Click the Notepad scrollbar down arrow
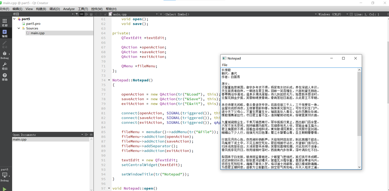The height and width of the screenshot is (191, 389). [359, 167]
